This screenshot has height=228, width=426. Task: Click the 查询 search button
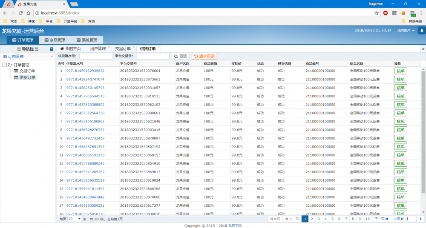(x=181, y=56)
